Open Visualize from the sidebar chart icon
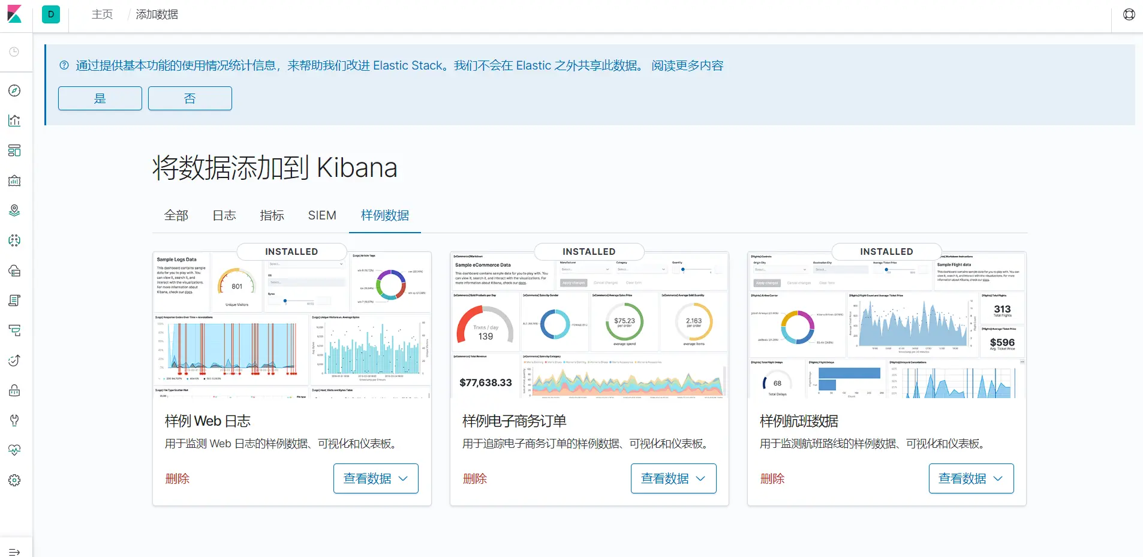Image resolution: width=1143 pixels, height=557 pixels. [x=14, y=121]
